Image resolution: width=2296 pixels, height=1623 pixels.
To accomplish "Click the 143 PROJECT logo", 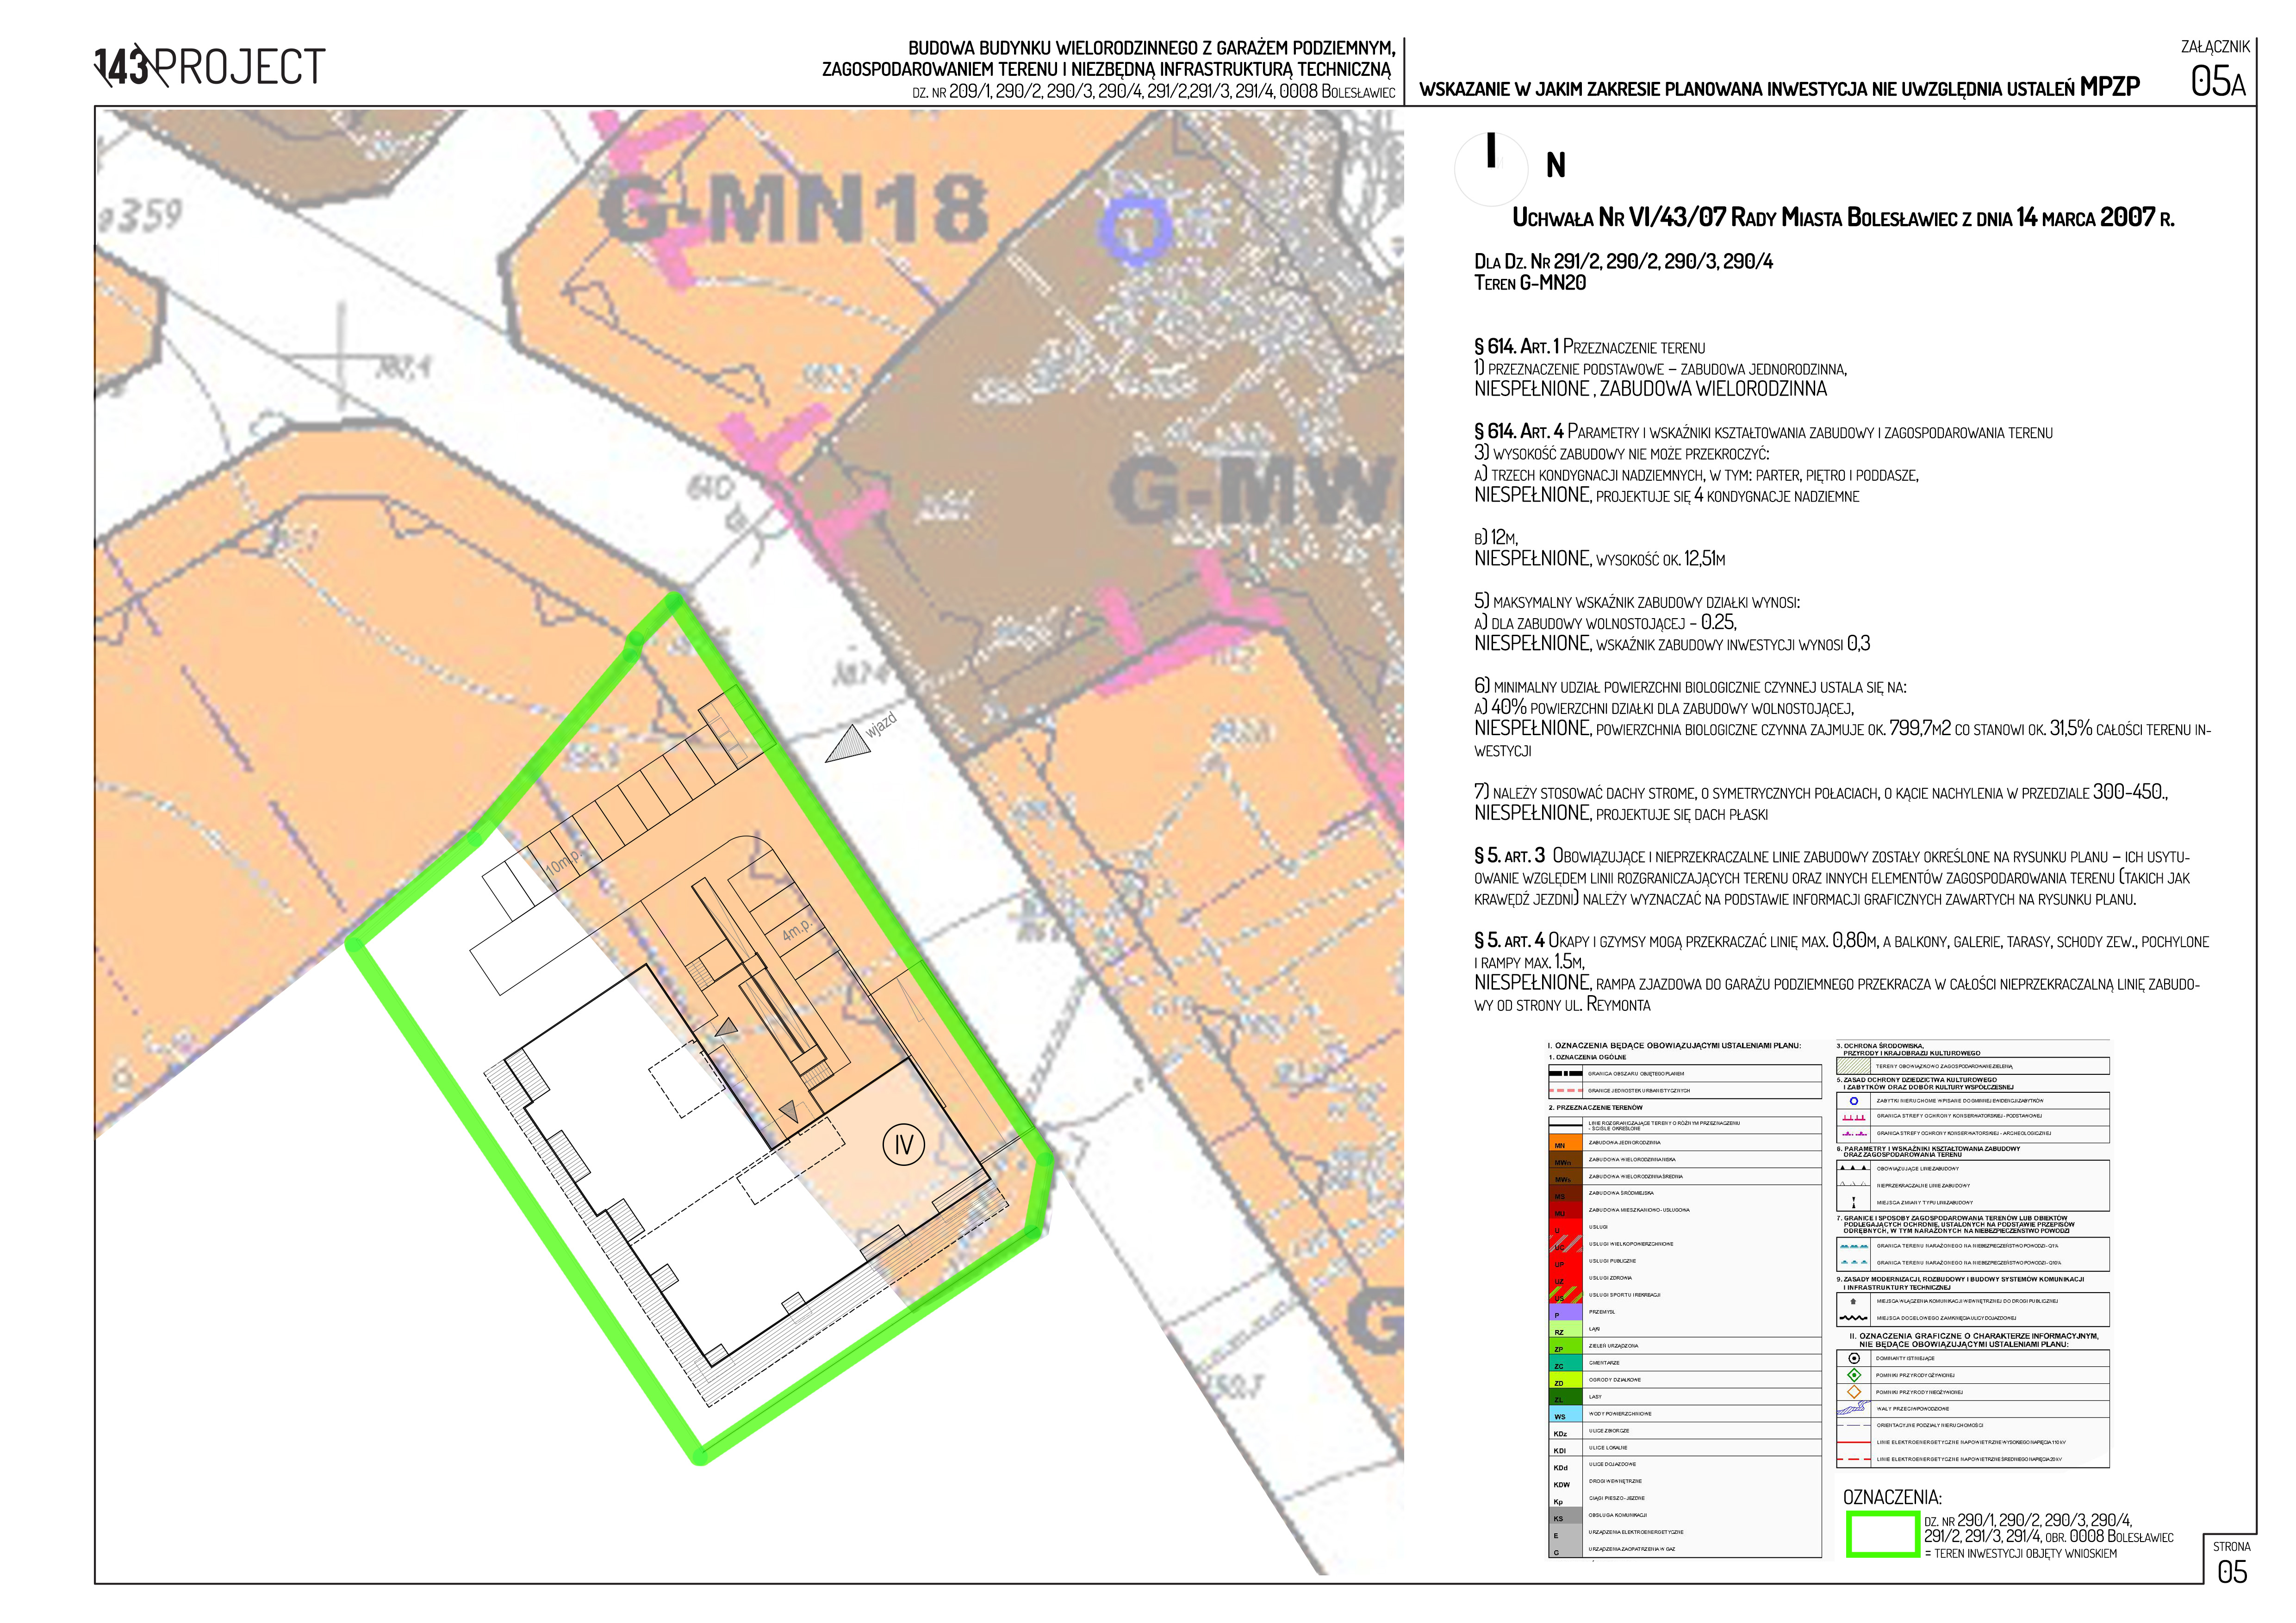I will pyautogui.click(x=210, y=67).
